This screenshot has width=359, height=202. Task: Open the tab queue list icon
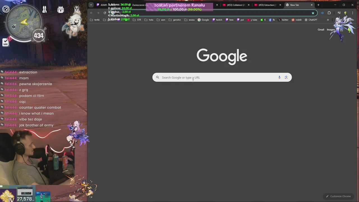tap(339, 13)
